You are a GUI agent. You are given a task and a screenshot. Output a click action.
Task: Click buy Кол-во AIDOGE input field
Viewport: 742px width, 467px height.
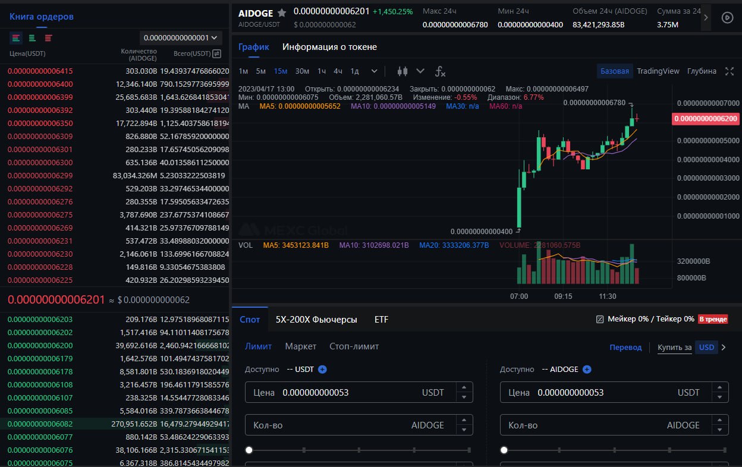[x=359, y=425]
